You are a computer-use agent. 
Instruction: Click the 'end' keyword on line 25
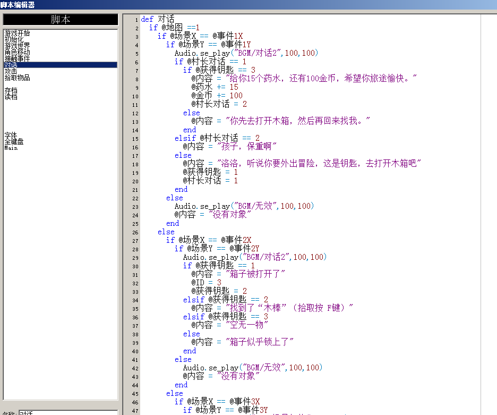click(173, 223)
